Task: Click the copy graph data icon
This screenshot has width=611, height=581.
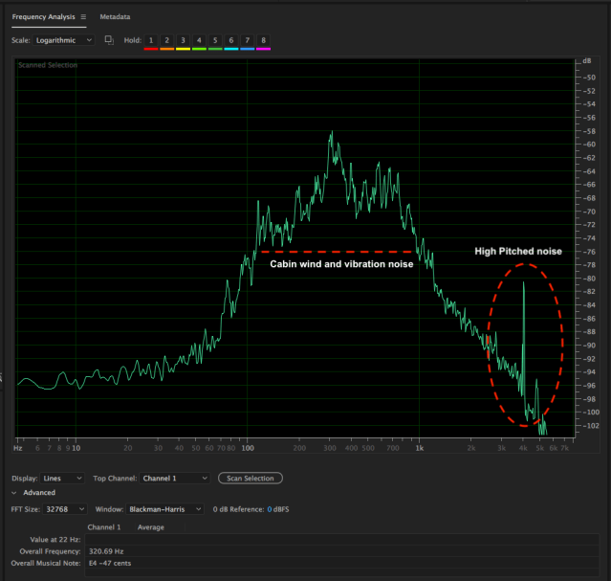Action: pyautogui.click(x=109, y=40)
